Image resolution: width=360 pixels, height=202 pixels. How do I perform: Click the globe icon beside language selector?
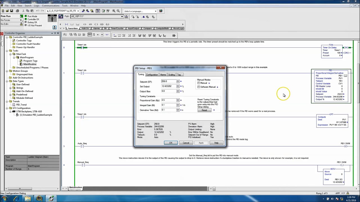(x=161, y=11)
